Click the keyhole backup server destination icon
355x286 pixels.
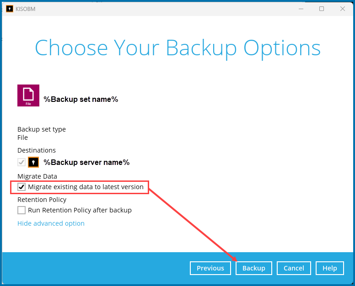pos(33,162)
